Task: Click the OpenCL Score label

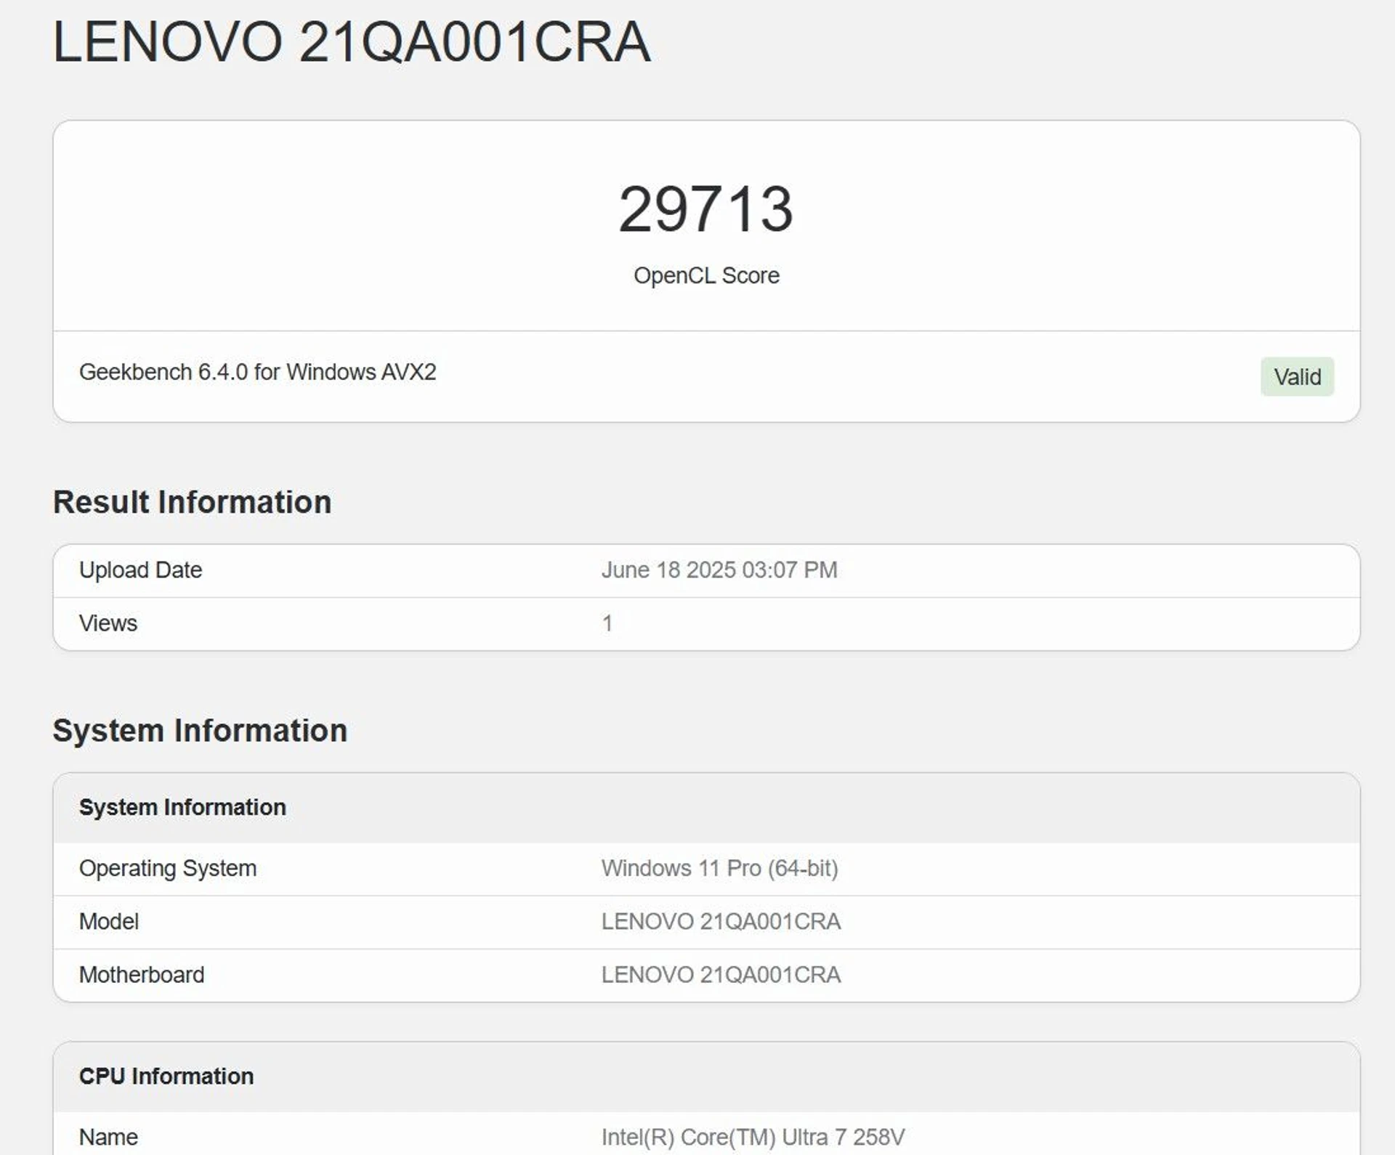Action: [x=706, y=275]
